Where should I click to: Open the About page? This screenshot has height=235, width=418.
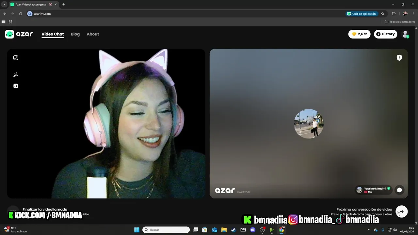(x=93, y=34)
